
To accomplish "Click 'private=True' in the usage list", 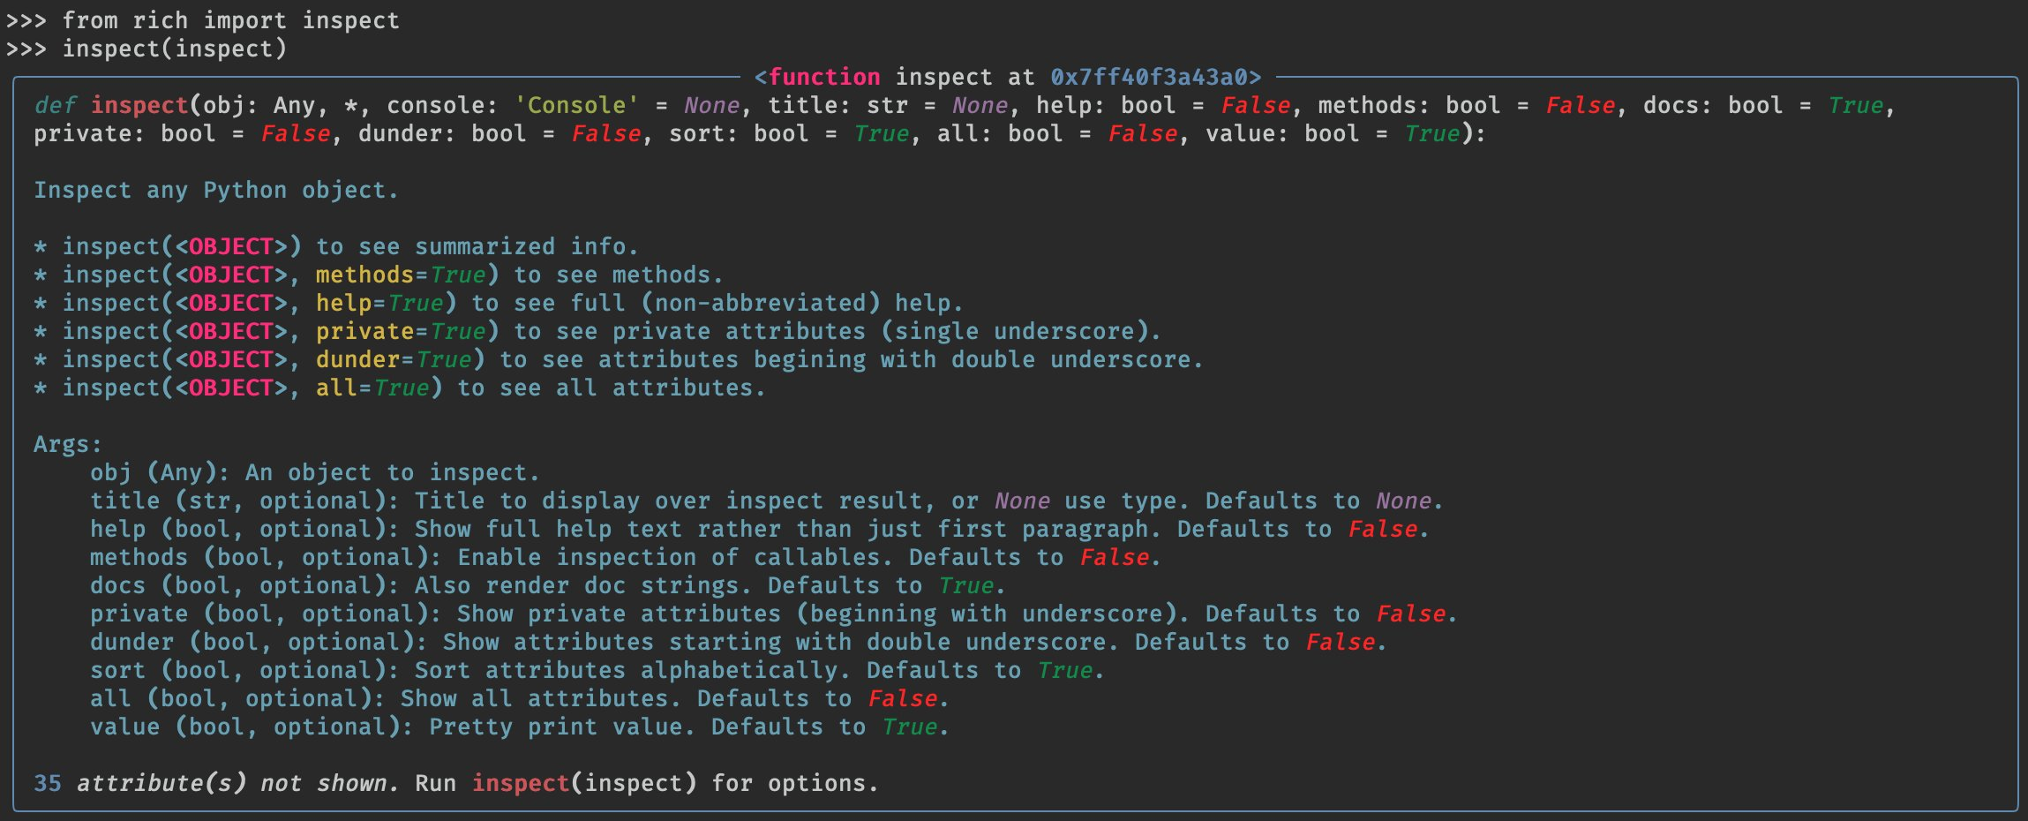I will tap(401, 331).
